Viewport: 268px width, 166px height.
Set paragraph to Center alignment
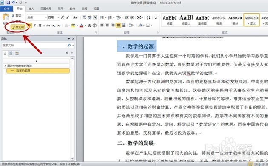click(x=108, y=26)
